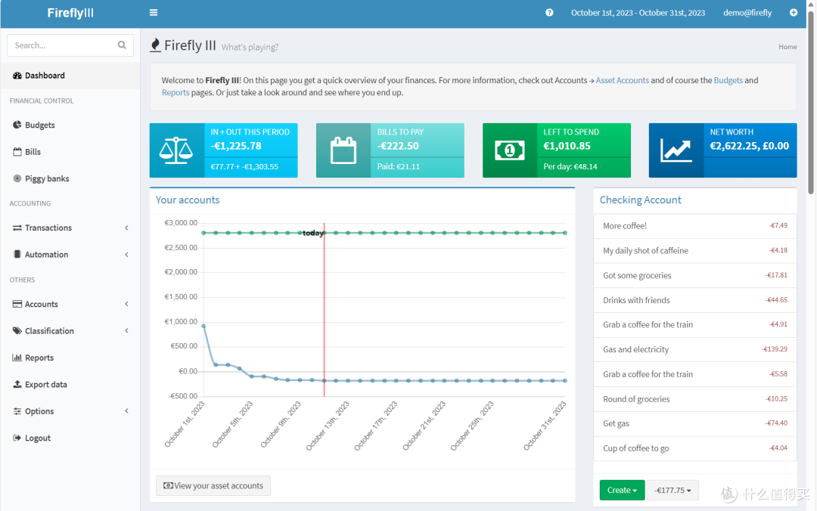Click the hamburger menu toggle icon
The image size is (817, 511).
click(x=154, y=13)
